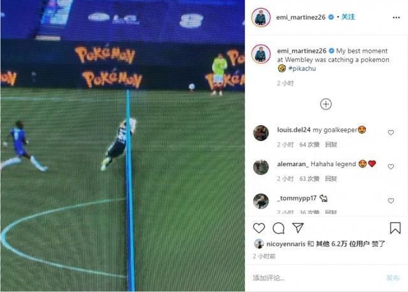Viewport: 408px width, 292px height.
Task: Like _tommypp17's comment
Action: (x=391, y=201)
